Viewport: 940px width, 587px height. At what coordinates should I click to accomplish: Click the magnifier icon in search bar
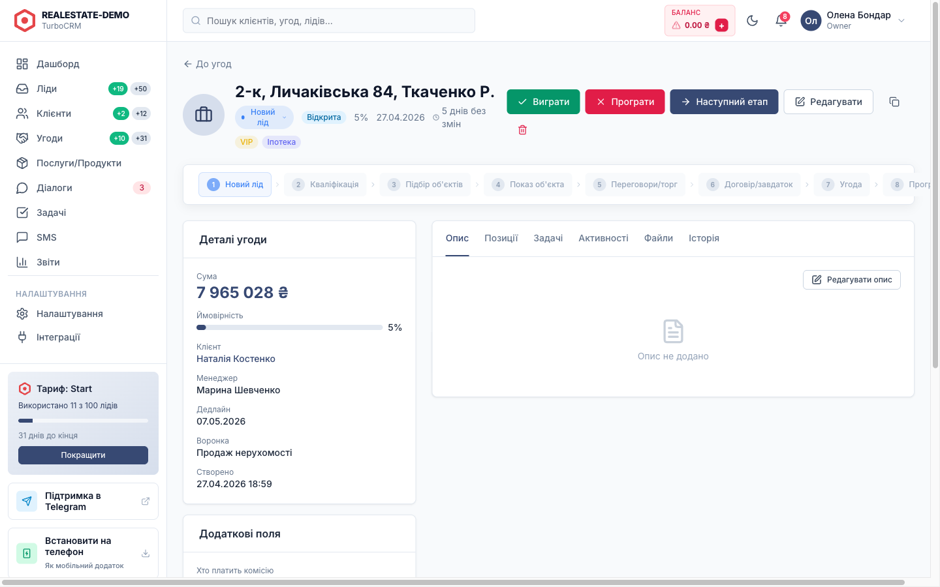(x=196, y=21)
